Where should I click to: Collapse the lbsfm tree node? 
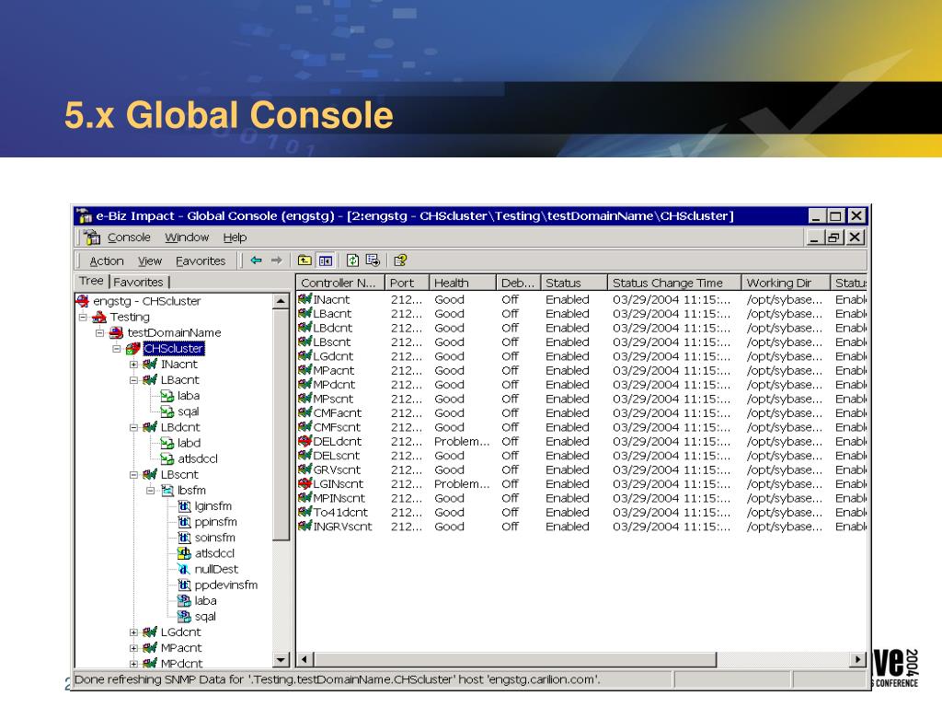coord(150,491)
